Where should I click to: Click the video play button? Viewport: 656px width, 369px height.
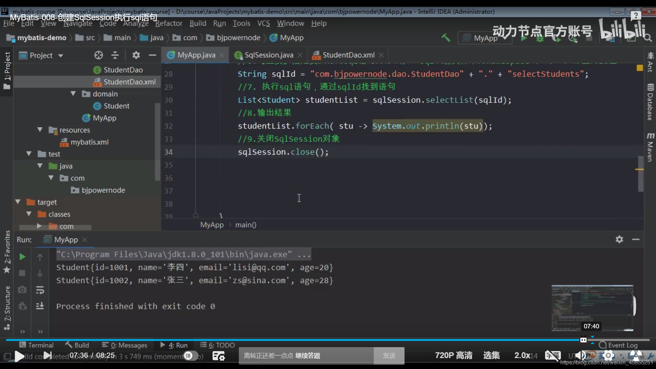click(19, 356)
